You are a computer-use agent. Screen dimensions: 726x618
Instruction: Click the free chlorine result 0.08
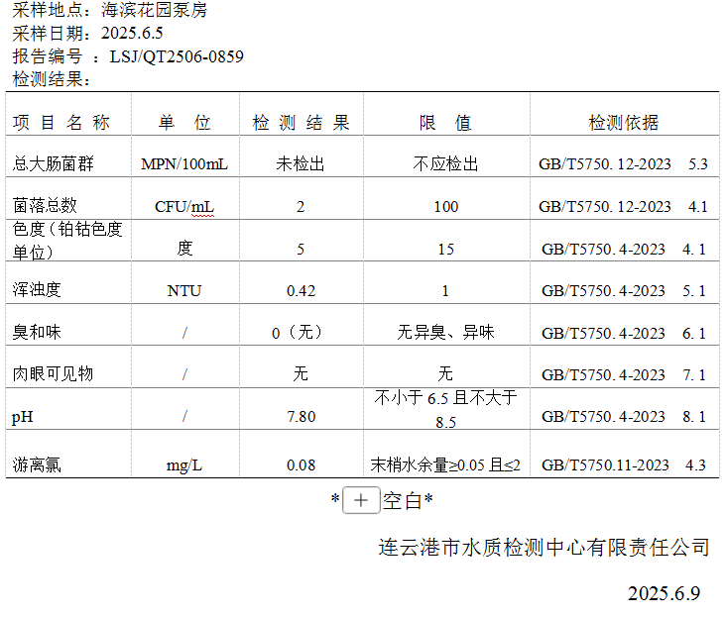coord(301,464)
